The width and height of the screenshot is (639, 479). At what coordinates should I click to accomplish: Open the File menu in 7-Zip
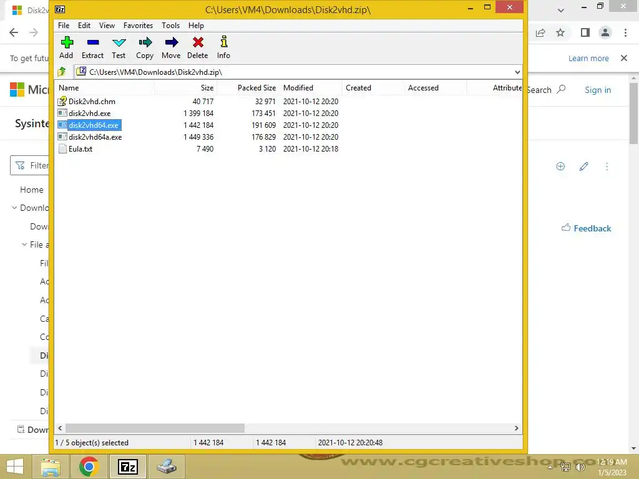(64, 25)
